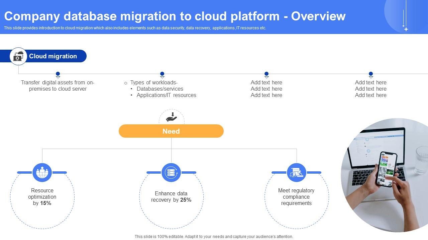This screenshot has width=428, height=240.
Task: Click the 'Types of workloads-' text
Action: 154,82
